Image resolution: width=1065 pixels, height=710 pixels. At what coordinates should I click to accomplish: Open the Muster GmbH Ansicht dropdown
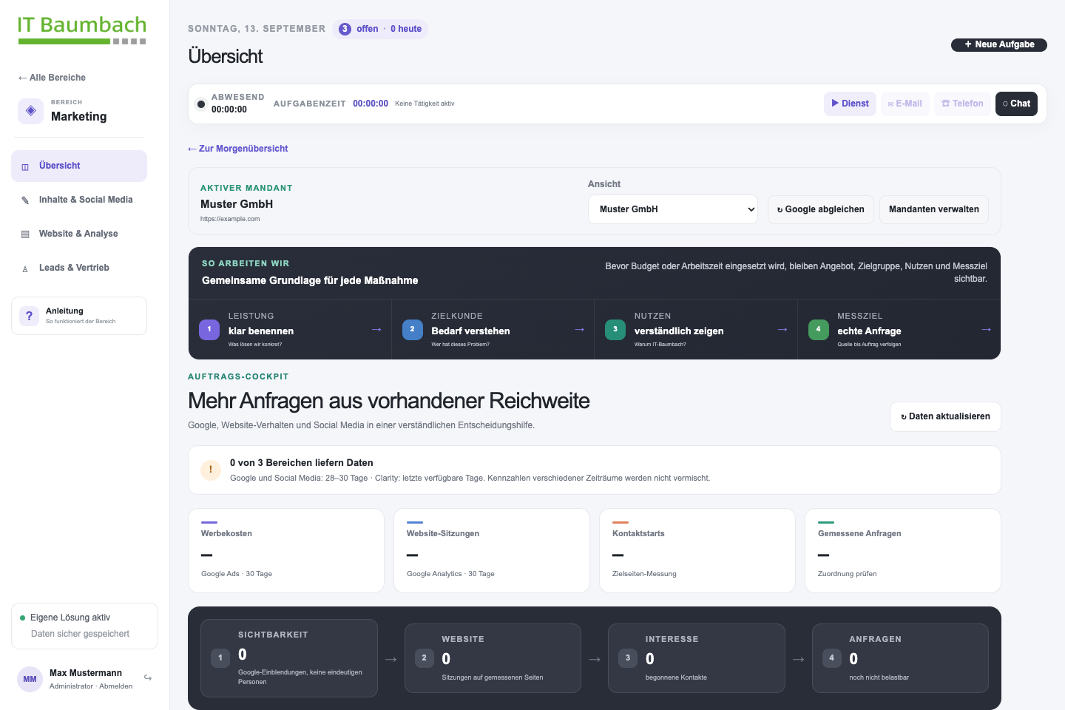(673, 209)
